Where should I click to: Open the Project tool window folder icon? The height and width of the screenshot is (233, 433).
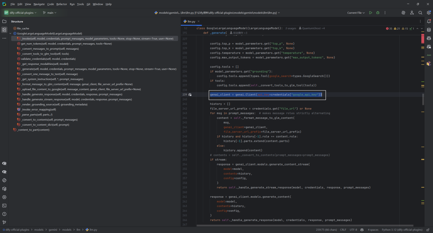4,21
